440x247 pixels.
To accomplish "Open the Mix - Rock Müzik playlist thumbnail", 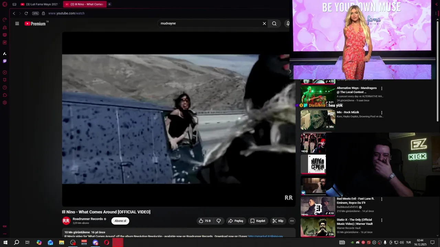I will 318,119.
